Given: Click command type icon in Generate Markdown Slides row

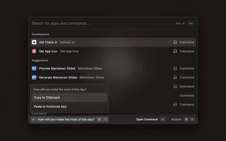Looking at the screenshot, I should (175, 77).
